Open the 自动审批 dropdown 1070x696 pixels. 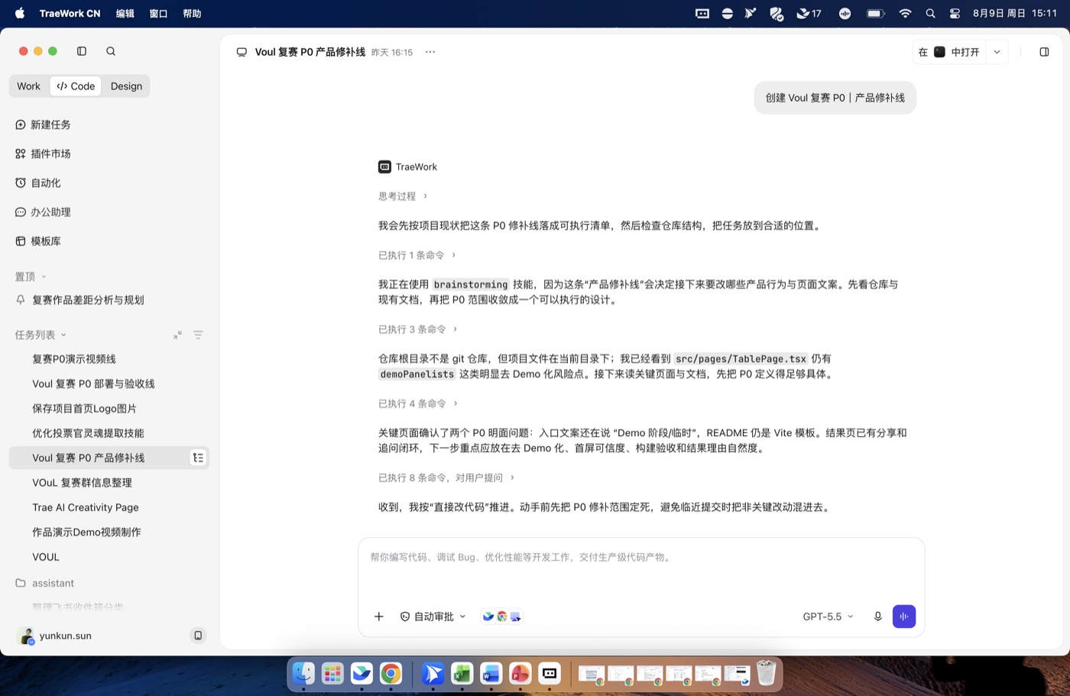click(433, 616)
